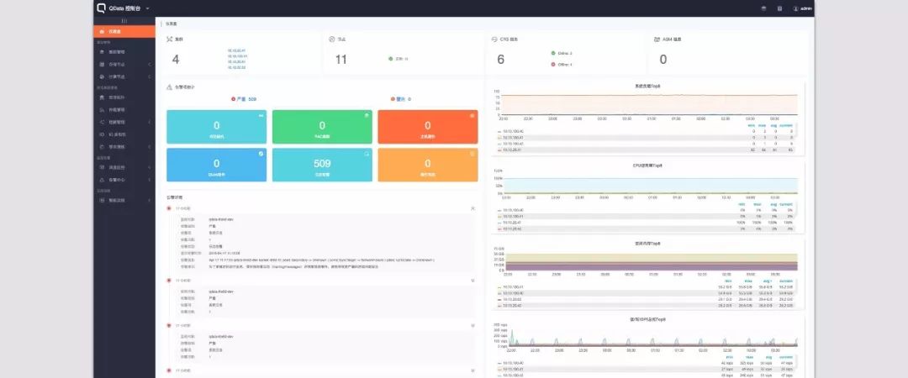
Task: Expand the third alarm detail entry
Action: click(x=472, y=325)
